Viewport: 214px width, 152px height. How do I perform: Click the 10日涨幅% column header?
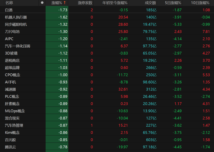[x=200, y=3]
